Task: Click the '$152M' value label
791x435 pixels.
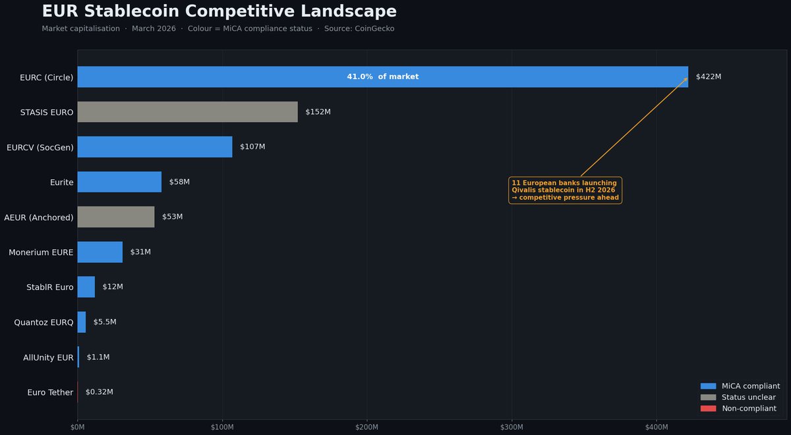Action: pyautogui.click(x=318, y=112)
